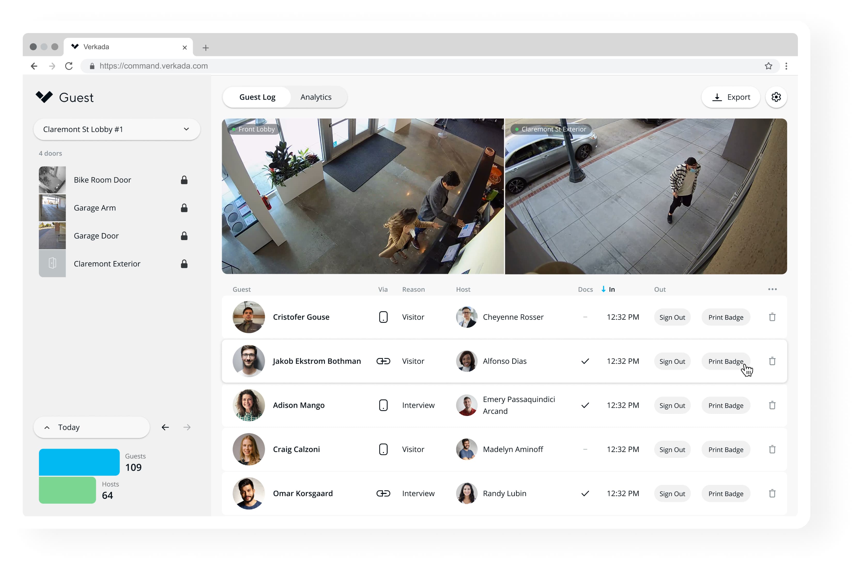Click the Export button
The image size is (862, 570).
click(731, 97)
